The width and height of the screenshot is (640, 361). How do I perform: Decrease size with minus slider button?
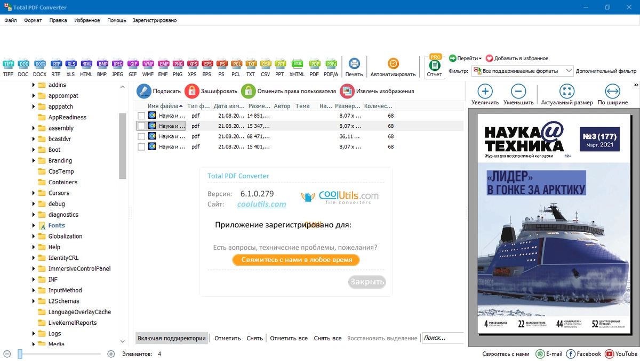(x=7, y=354)
